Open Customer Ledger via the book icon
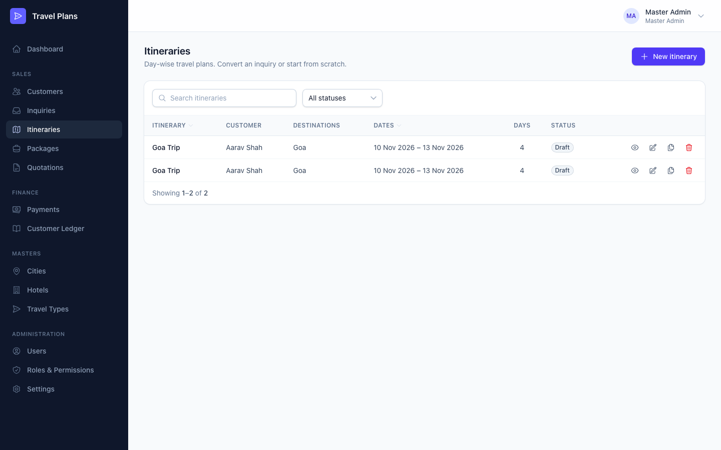The image size is (721, 450). 17,228
